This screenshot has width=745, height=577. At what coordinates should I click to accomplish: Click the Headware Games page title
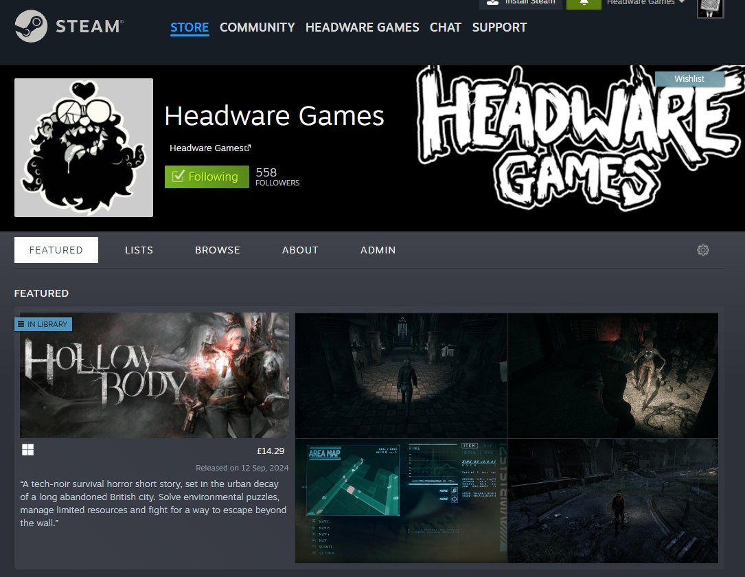tap(274, 116)
